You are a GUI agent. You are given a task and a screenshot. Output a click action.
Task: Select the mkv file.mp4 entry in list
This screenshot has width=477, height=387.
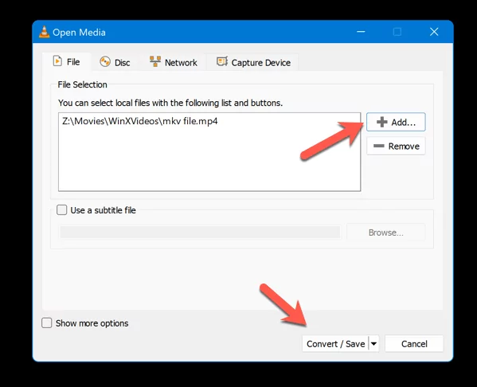140,121
